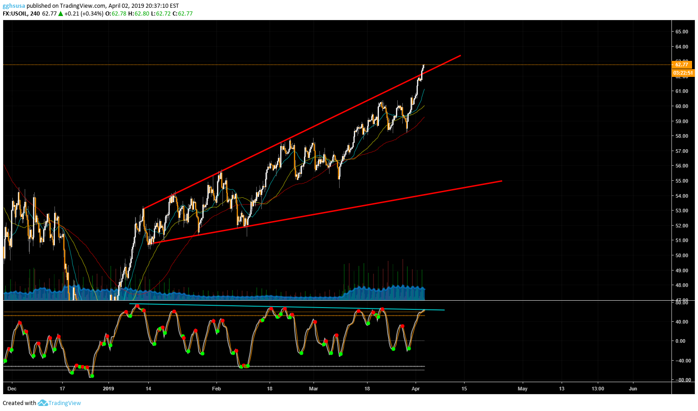Viewport: 698px width, 411px height.
Task: Click the 50.00 price axis label
Action: (x=682, y=255)
